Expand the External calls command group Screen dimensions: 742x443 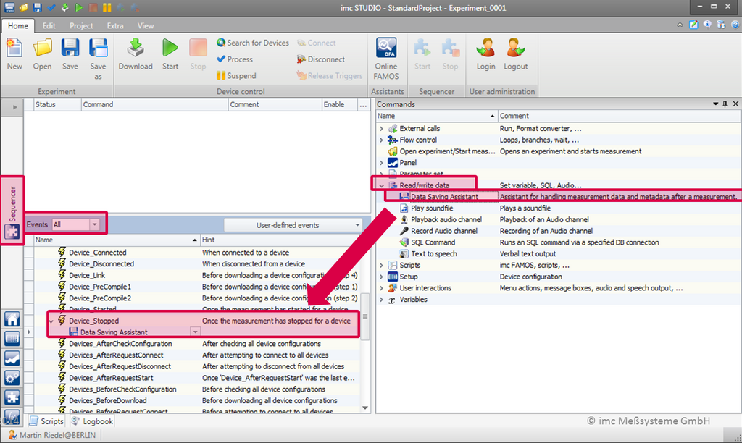pos(381,128)
